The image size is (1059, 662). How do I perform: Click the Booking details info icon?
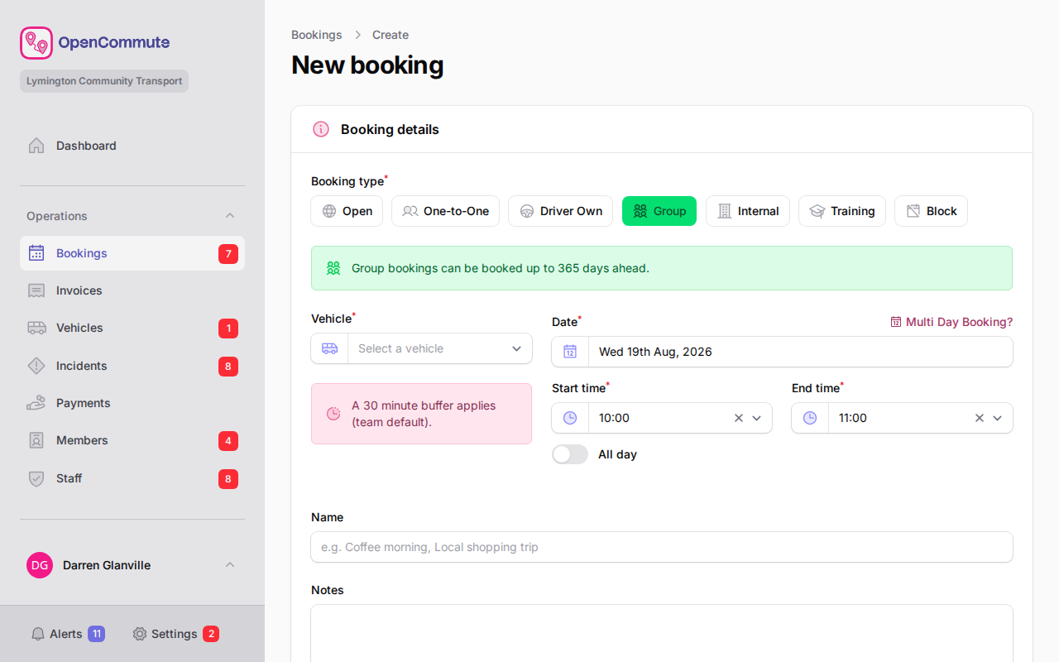pyautogui.click(x=321, y=129)
